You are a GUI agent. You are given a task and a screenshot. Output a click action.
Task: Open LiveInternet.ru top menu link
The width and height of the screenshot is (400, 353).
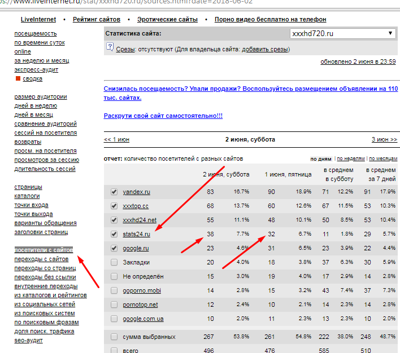point(38,20)
